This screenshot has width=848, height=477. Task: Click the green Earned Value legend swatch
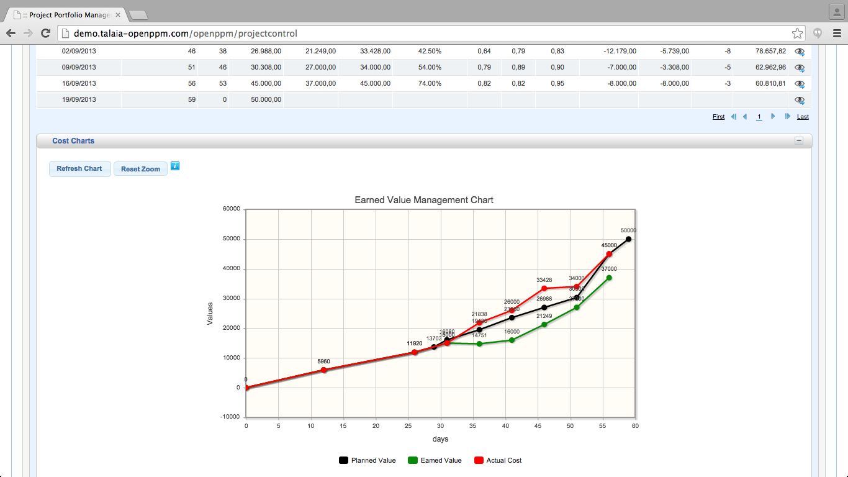[x=413, y=460]
